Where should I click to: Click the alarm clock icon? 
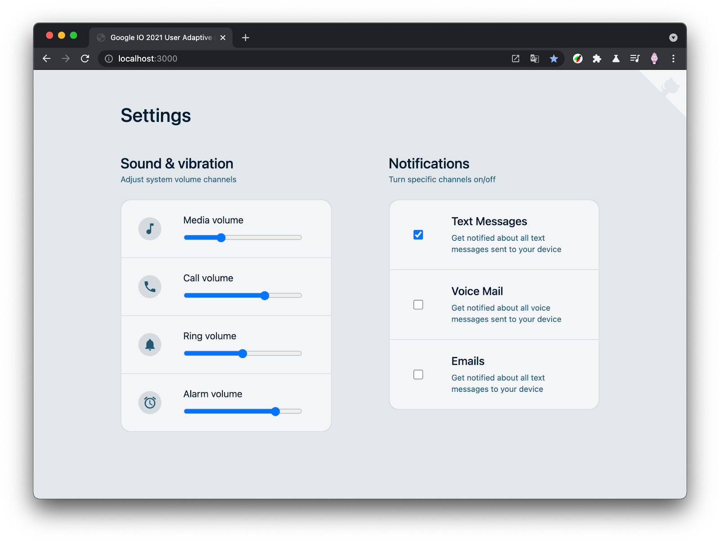point(150,403)
